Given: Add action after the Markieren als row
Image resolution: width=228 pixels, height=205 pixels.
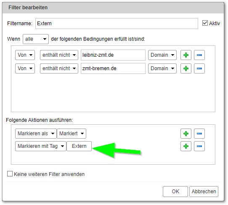Looking at the screenshot, I should pyautogui.click(x=186, y=134).
